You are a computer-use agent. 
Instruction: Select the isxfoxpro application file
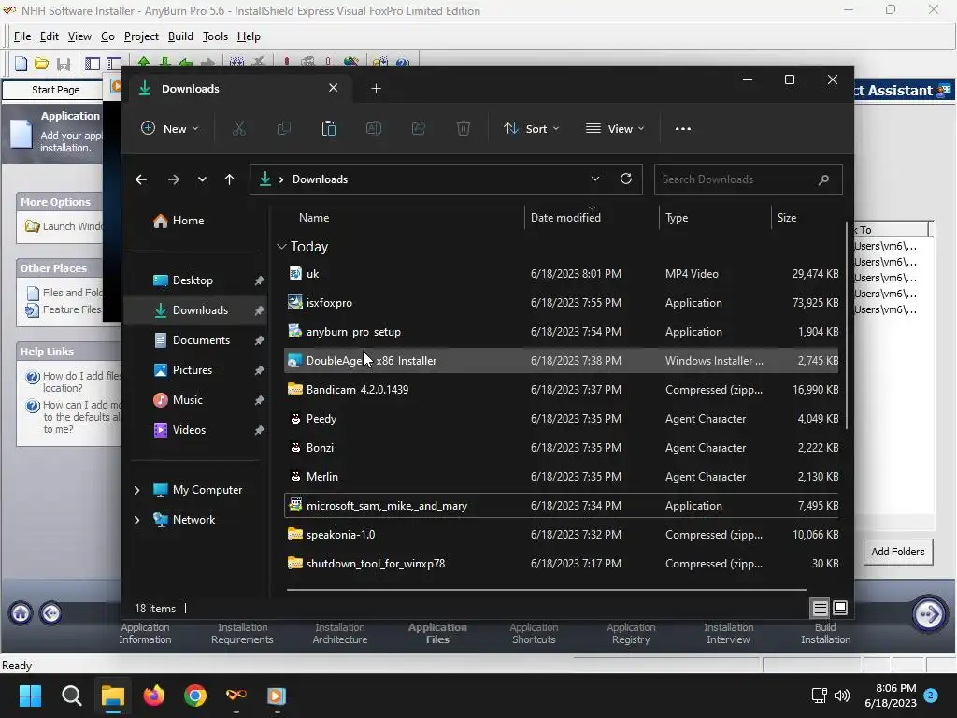pos(561,303)
